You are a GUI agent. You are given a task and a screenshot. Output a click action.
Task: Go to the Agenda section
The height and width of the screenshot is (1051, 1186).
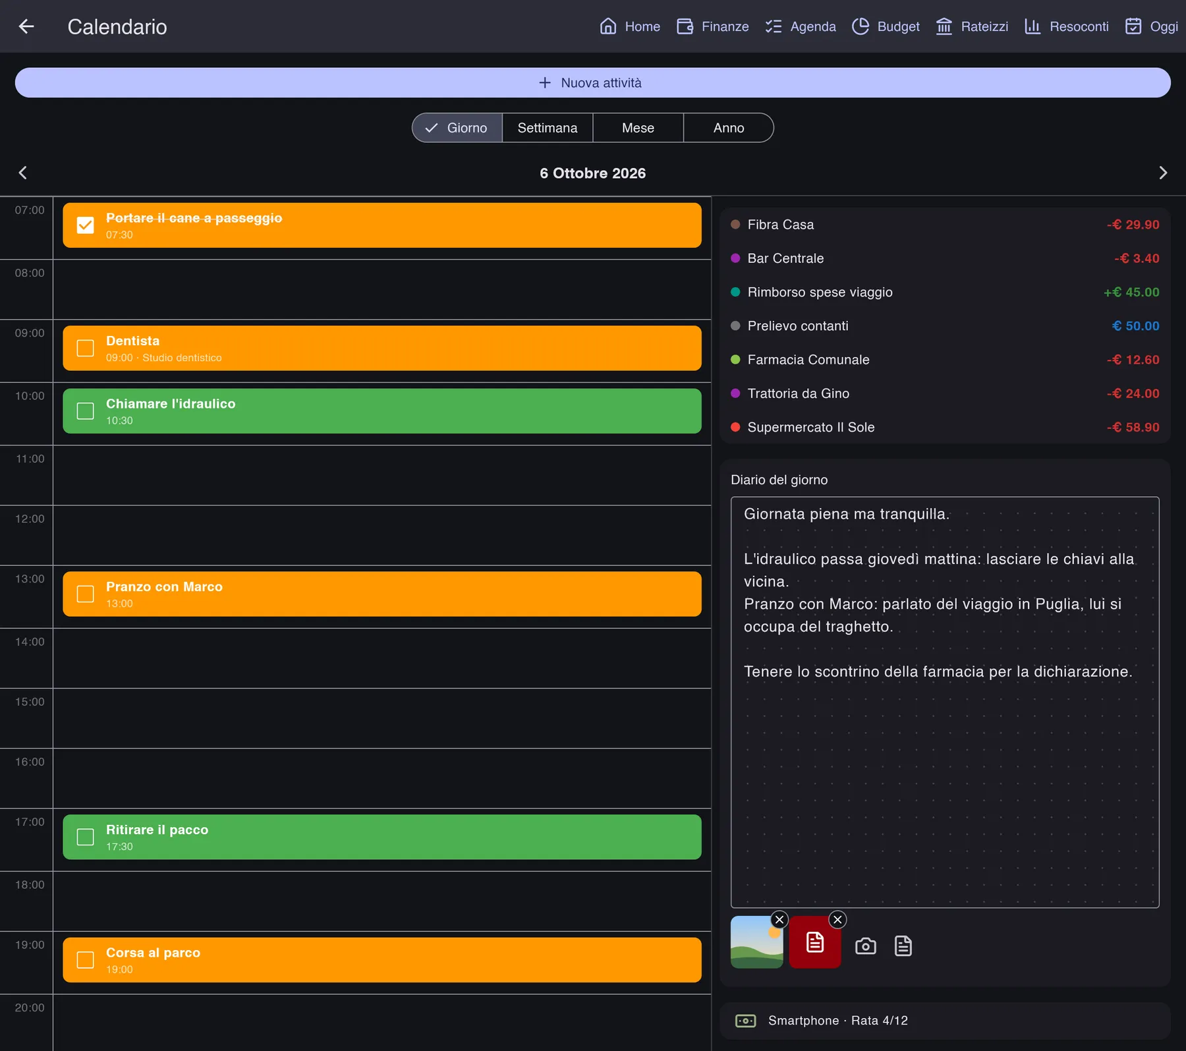[x=801, y=26]
